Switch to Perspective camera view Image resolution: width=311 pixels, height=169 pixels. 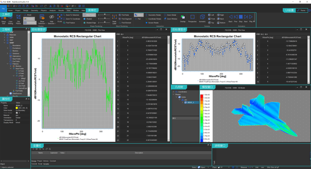click(x=192, y=19)
